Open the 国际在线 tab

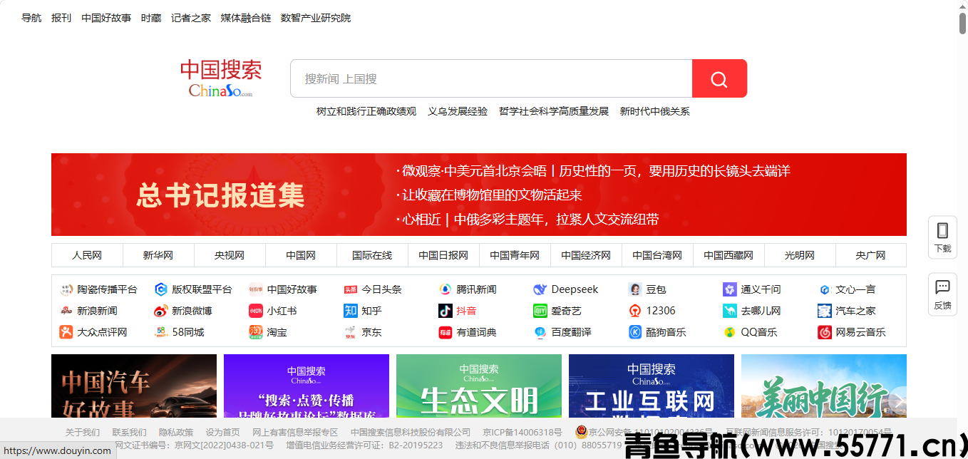372,255
